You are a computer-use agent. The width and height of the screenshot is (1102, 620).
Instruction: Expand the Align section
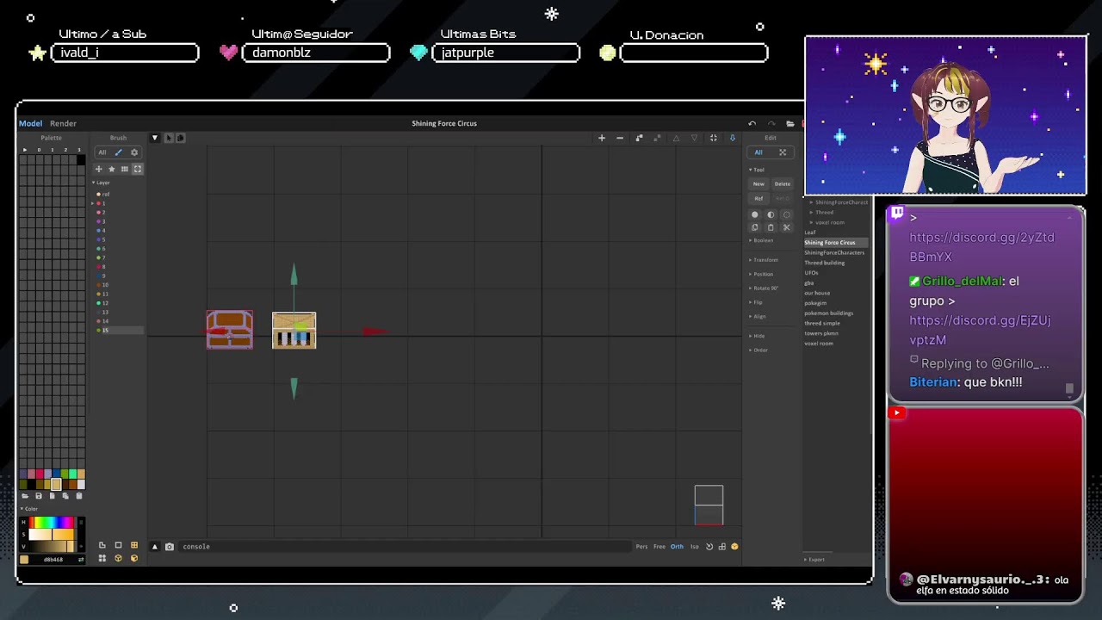(x=757, y=316)
